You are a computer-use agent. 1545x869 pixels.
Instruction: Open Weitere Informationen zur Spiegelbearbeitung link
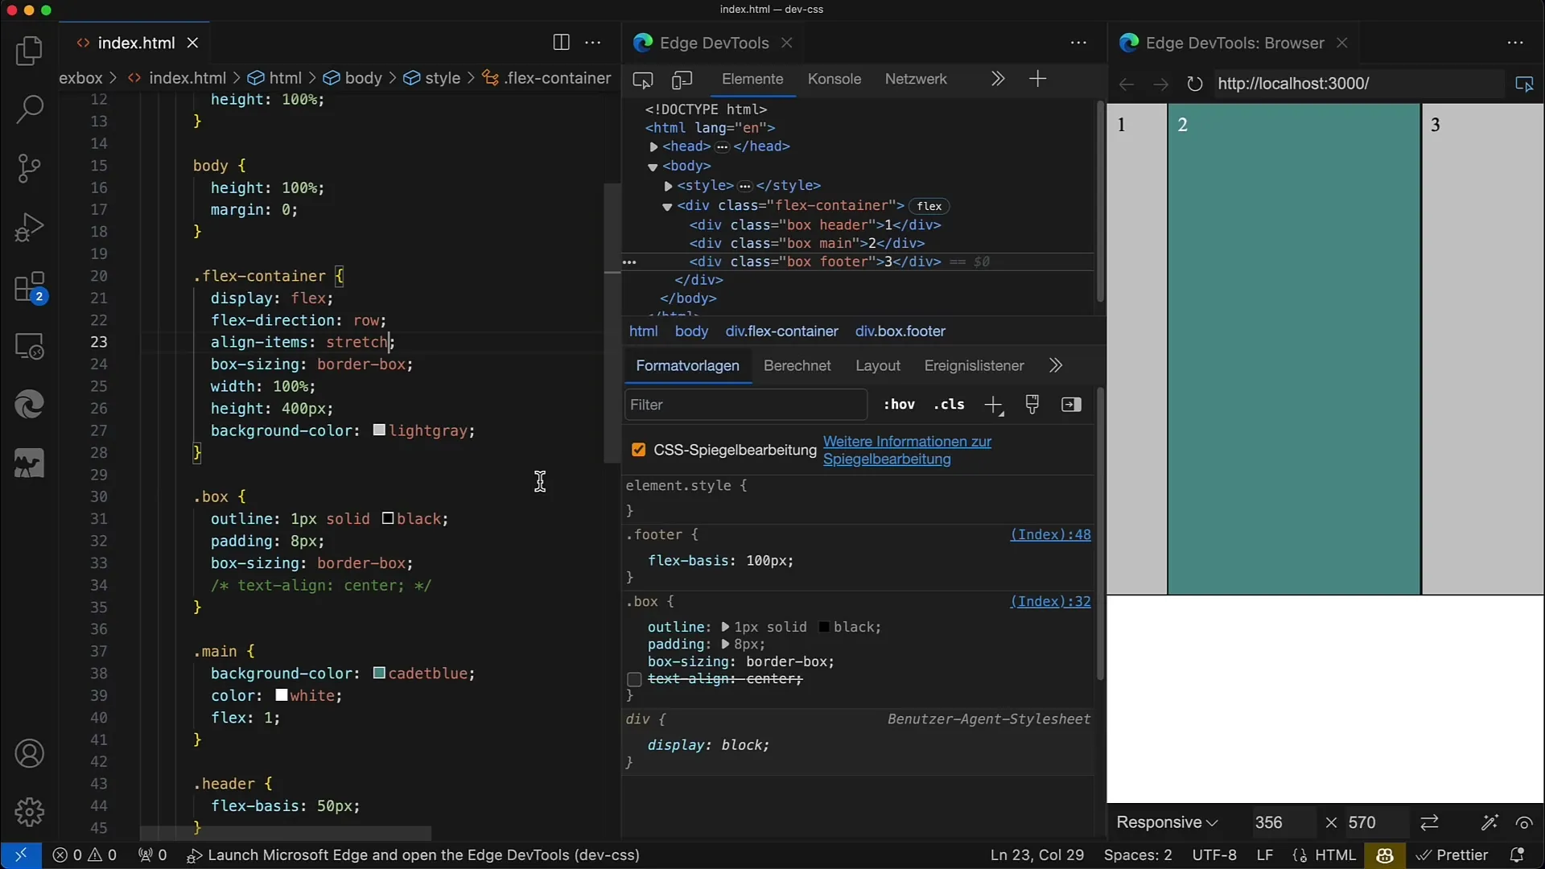907,451
